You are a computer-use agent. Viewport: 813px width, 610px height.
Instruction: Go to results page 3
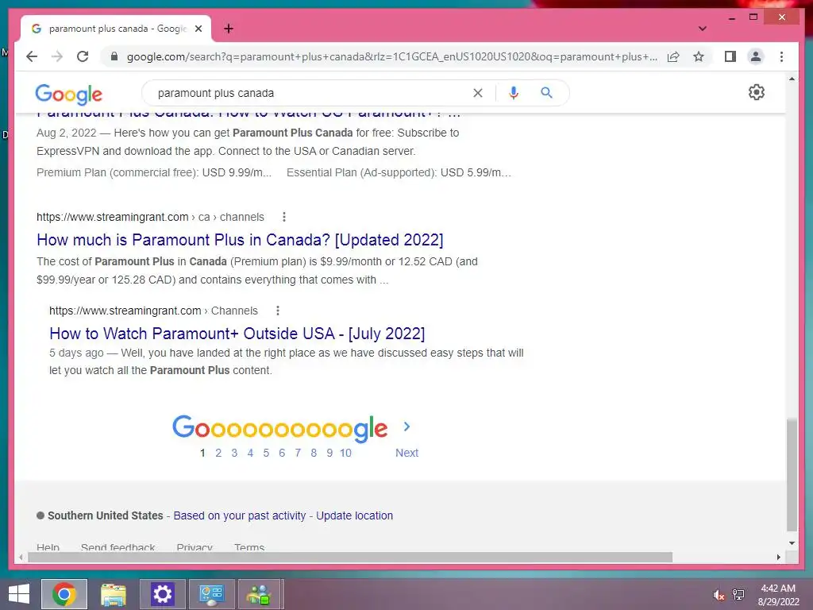(234, 453)
